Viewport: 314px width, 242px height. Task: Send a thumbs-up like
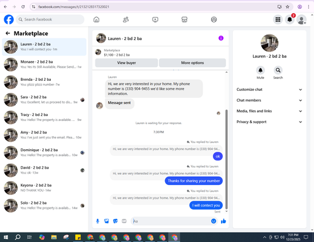point(224,221)
